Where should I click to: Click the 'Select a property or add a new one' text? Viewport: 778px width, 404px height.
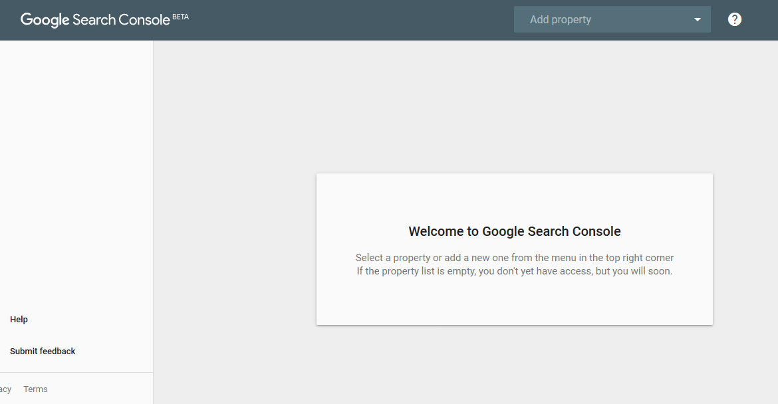pyautogui.click(x=515, y=258)
